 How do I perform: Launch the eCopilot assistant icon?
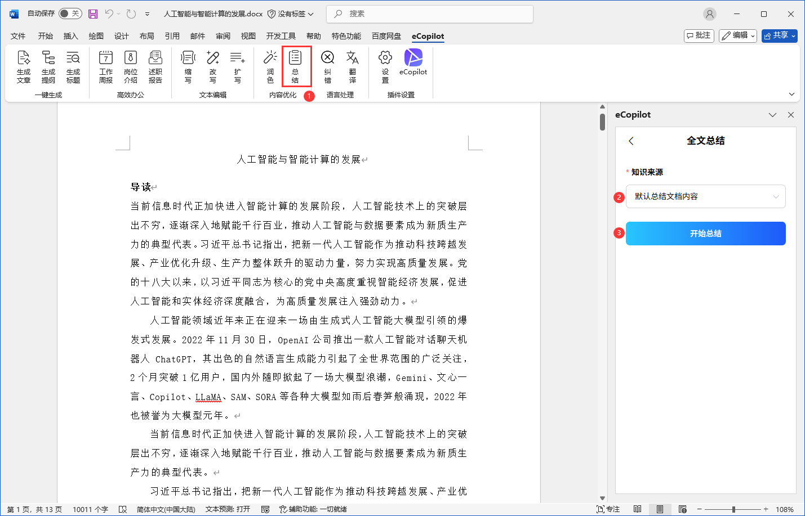[x=413, y=62]
